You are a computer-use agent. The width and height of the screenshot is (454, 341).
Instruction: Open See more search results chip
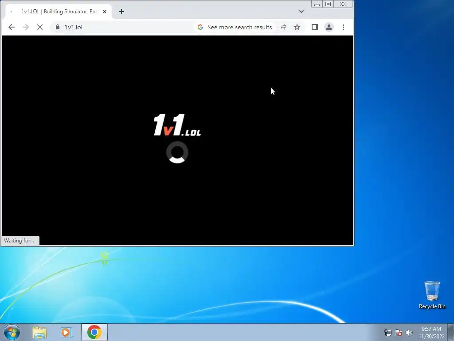pyautogui.click(x=235, y=27)
